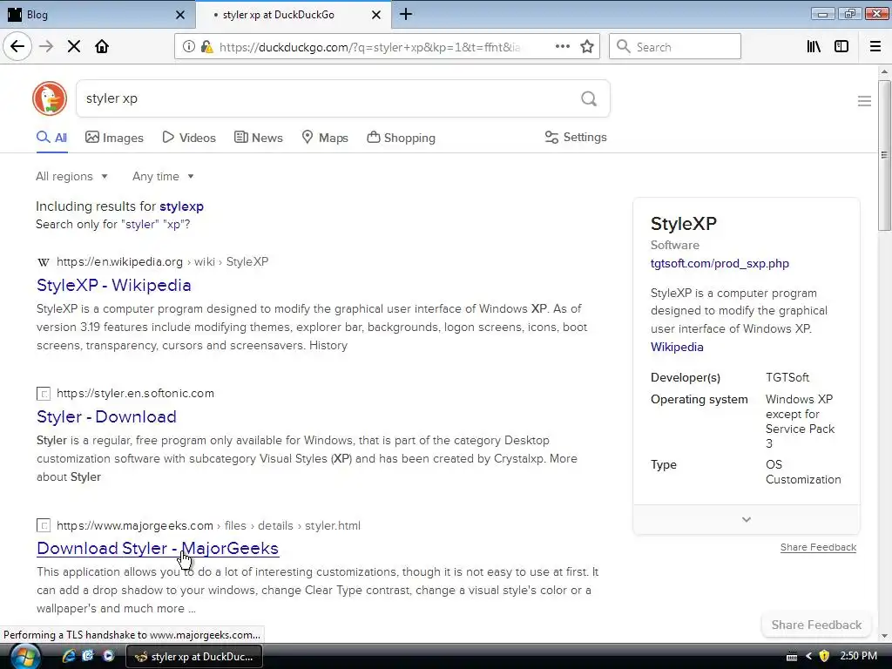
Task: Click the vertical scrollbar thumb
Action: coord(884,155)
